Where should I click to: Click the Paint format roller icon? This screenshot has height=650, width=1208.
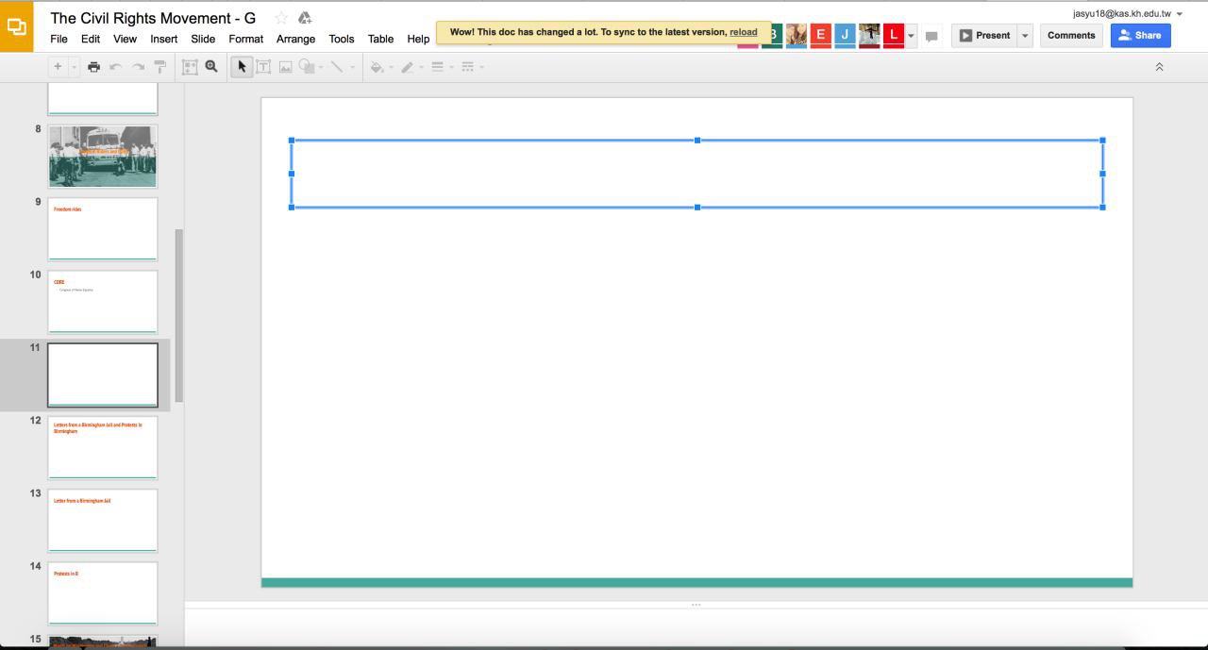click(x=159, y=67)
